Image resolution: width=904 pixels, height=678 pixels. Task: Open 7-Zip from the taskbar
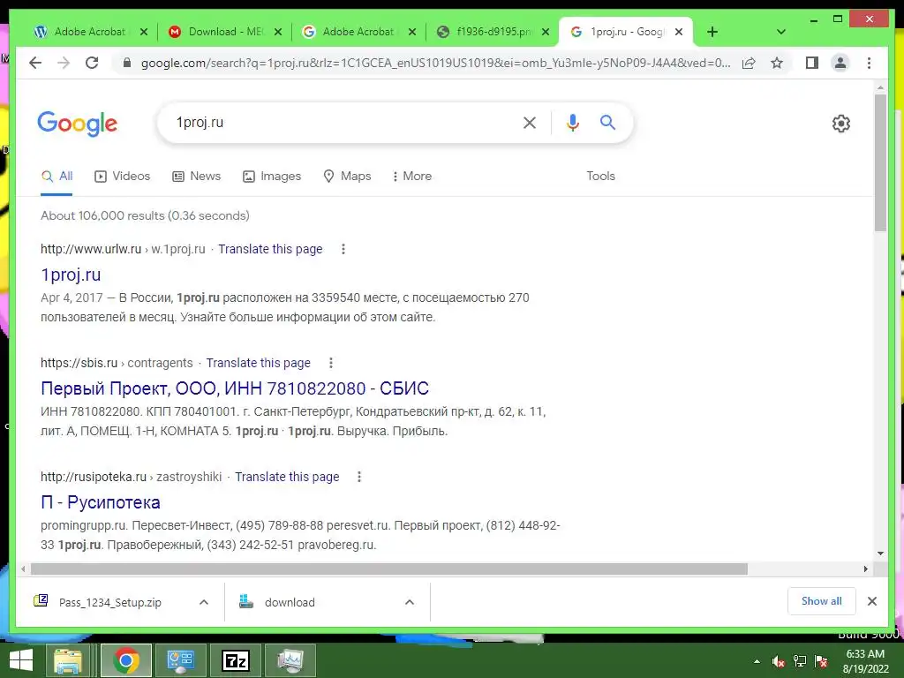click(x=236, y=660)
